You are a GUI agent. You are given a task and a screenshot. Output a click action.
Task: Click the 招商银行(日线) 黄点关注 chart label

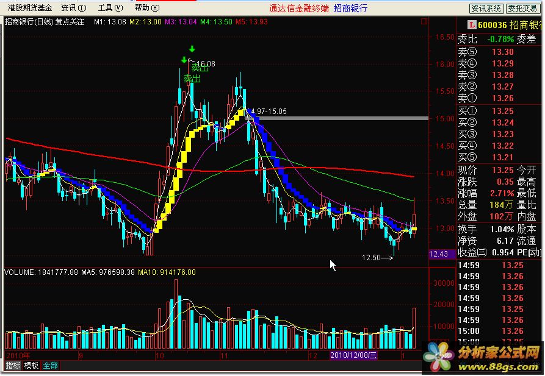[45, 21]
